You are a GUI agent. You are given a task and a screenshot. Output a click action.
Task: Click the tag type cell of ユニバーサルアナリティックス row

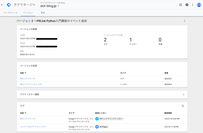pos(81,128)
